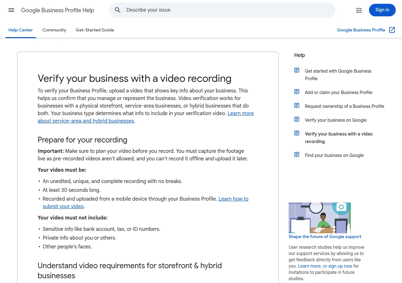Click the Prepare for your recording heading
This screenshot has height=283, width=402.
pyautogui.click(x=83, y=140)
